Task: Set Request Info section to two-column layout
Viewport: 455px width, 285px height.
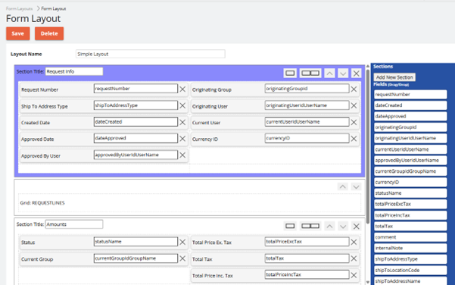Action: (x=310, y=74)
